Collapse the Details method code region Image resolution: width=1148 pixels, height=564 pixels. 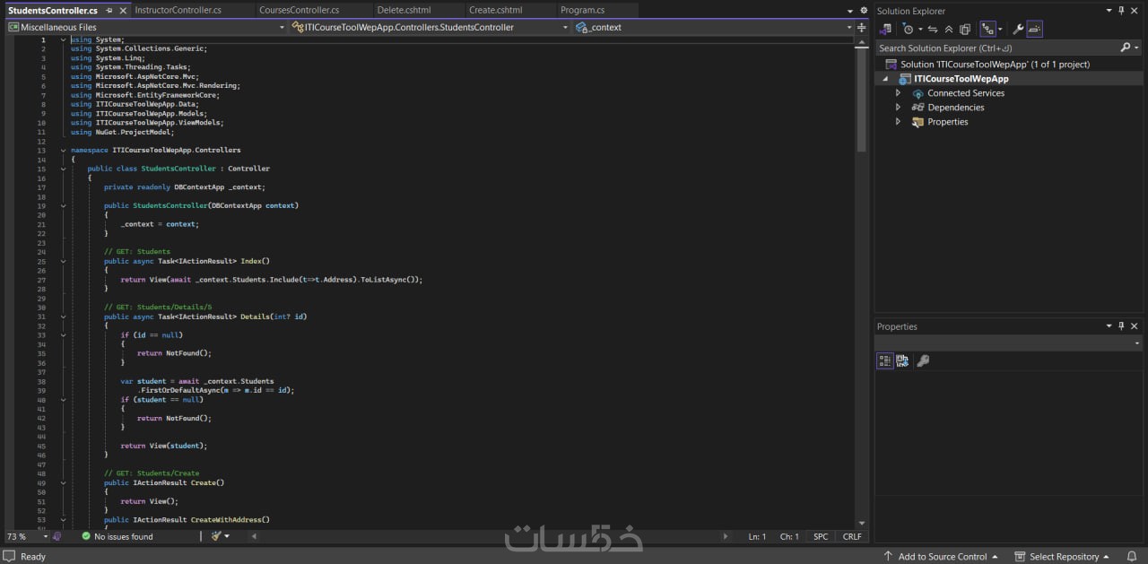click(x=63, y=317)
